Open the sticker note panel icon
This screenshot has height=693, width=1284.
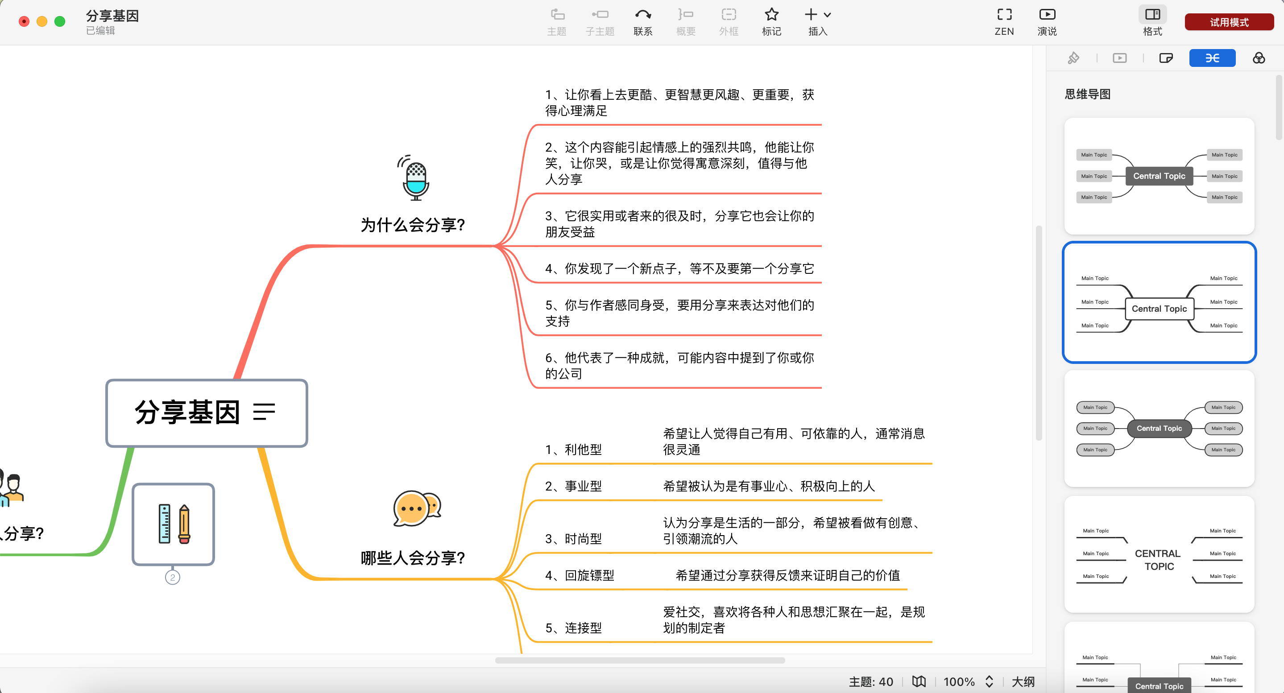[1166, 58]
